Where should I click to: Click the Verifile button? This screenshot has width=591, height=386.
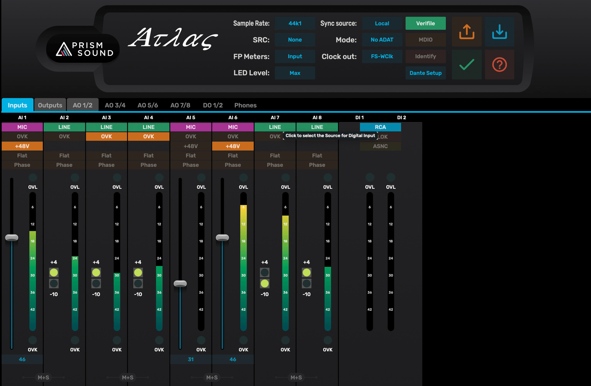pos(426,24)
